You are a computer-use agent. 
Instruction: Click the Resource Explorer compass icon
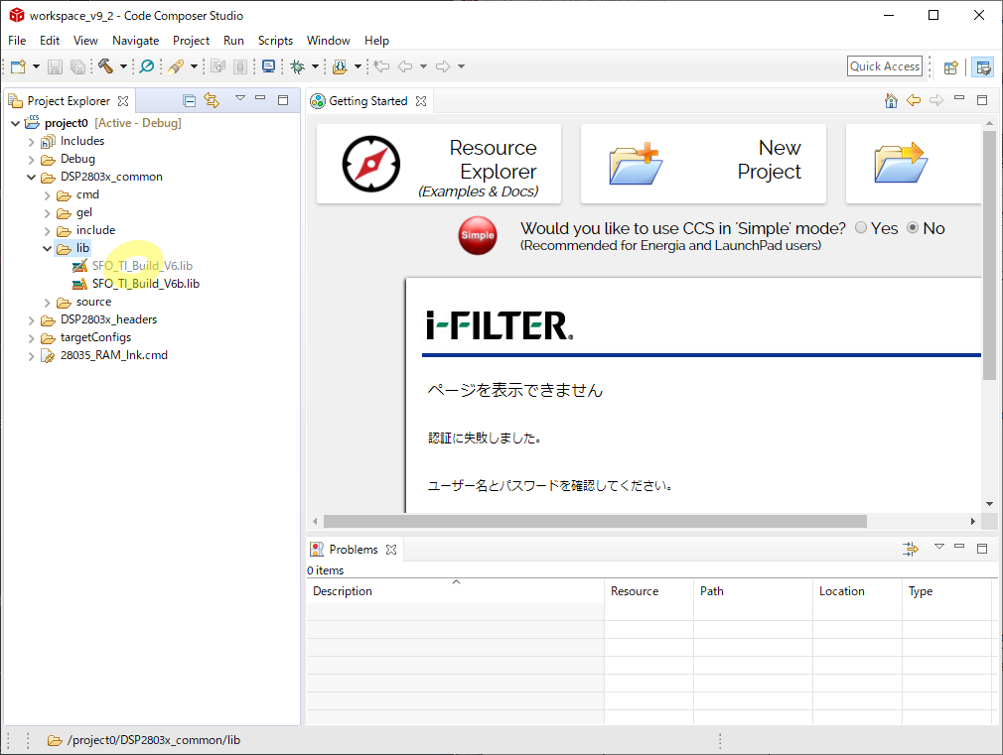click(x=371, y=164)
